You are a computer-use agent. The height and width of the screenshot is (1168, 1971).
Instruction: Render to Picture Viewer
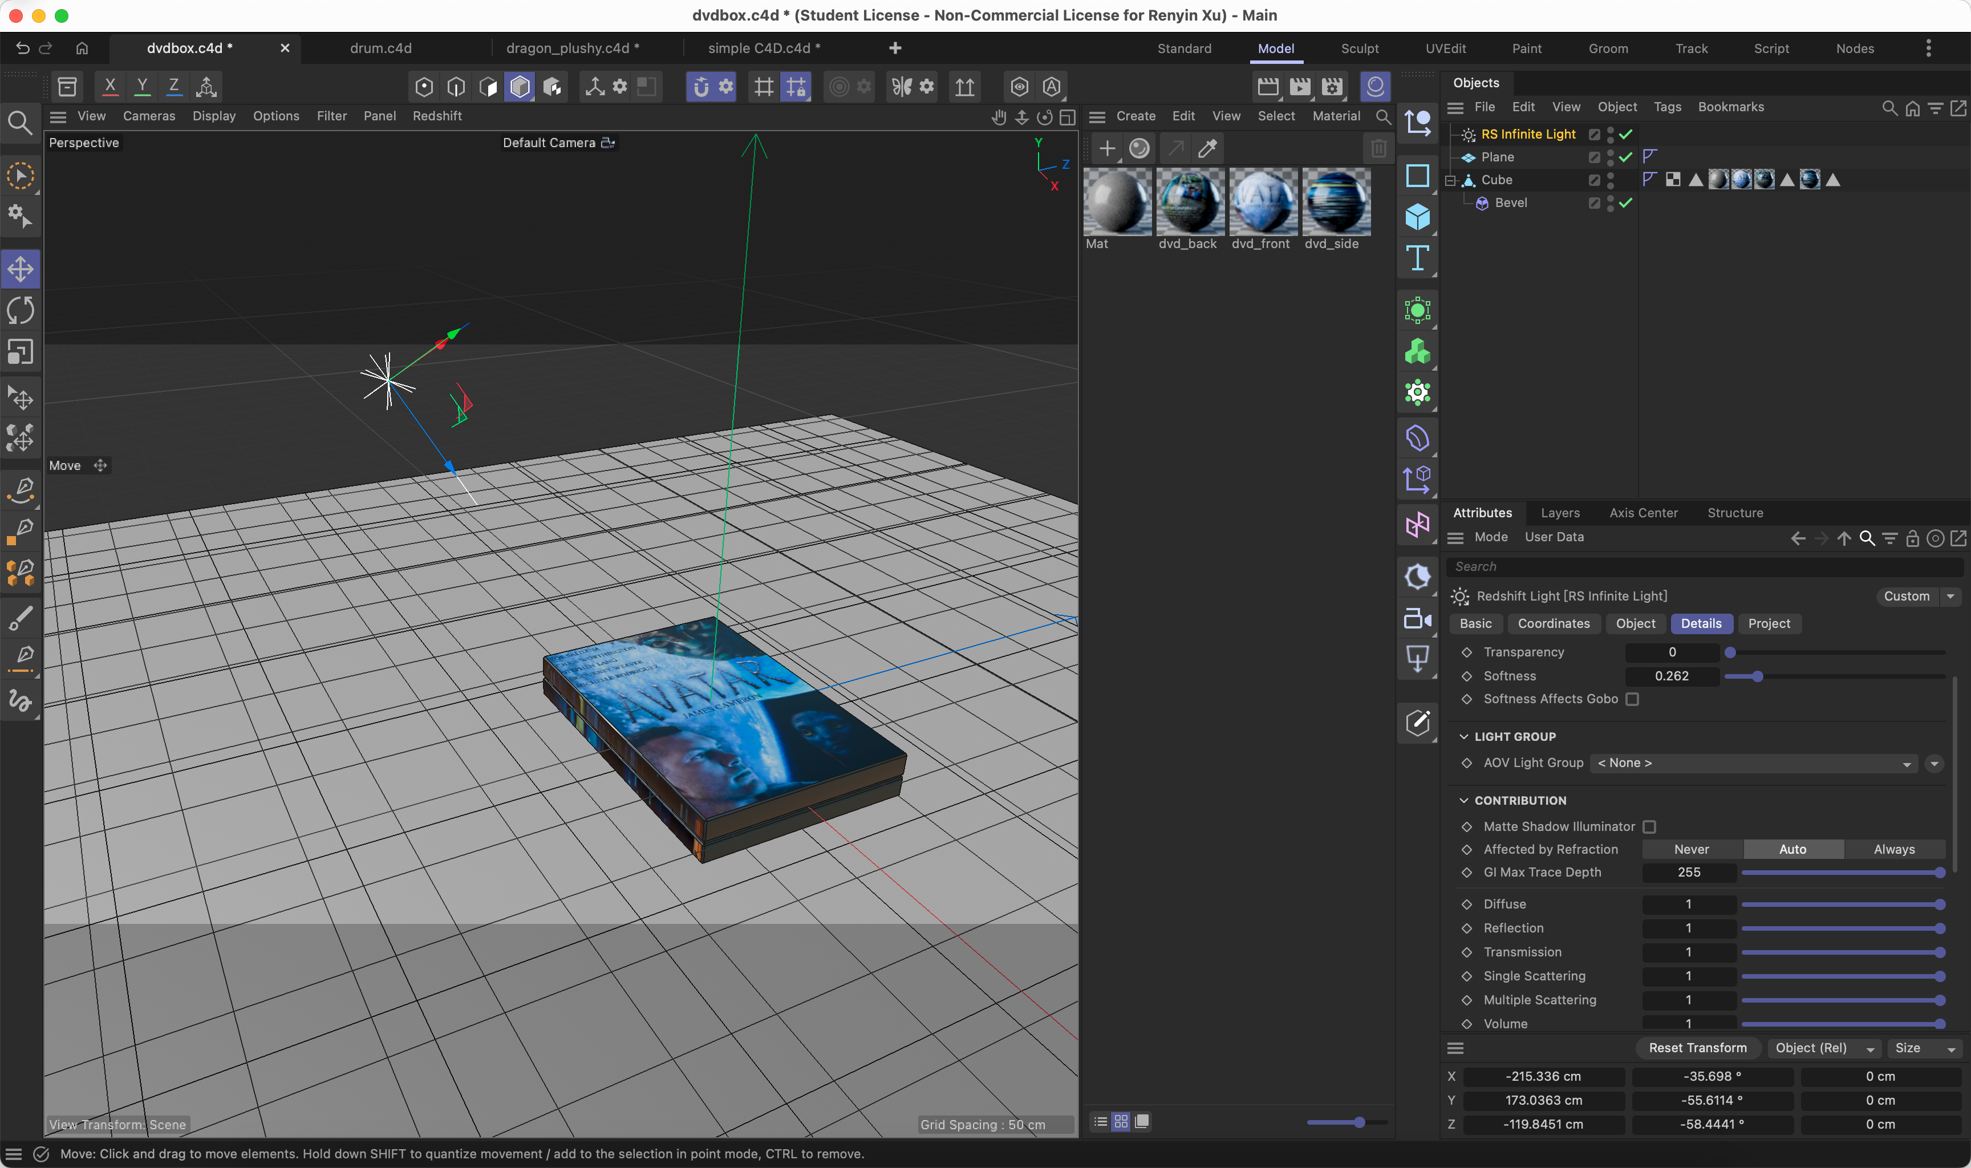(1299, 87)
